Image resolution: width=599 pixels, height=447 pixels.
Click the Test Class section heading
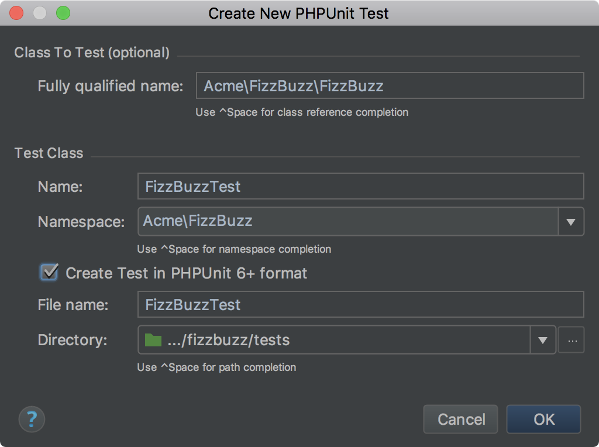(49, 153)
